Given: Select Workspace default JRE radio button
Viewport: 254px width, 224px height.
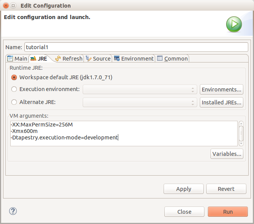Looking at the screenshot, I should point(14,77).
